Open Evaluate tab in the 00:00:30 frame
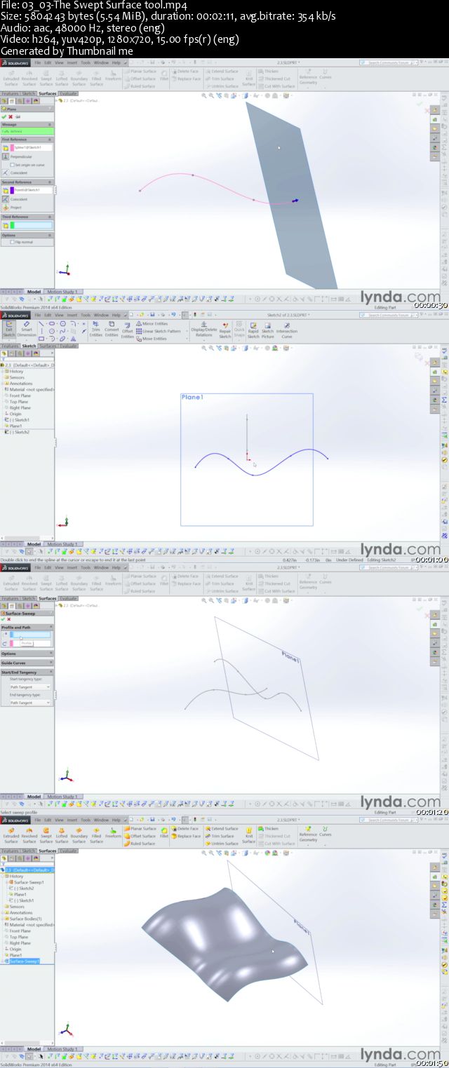Viewport: 449px width, 1068px height. point(69,93)
